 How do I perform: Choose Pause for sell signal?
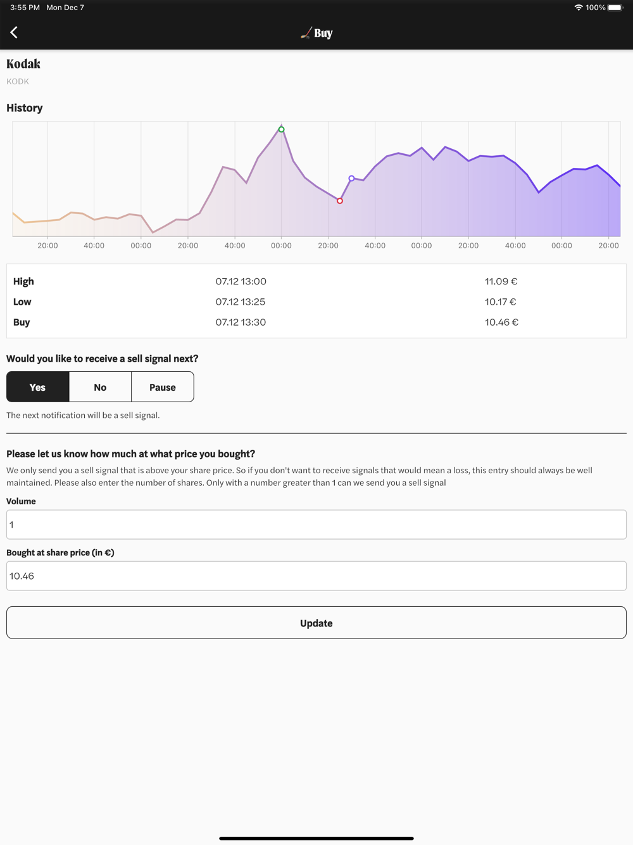[163, 387]
